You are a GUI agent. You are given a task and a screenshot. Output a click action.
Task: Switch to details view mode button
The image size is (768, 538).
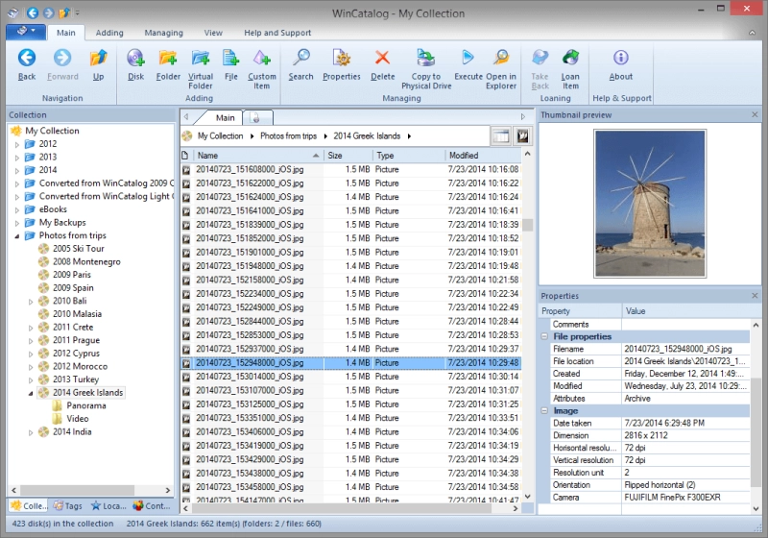point(500,136)
